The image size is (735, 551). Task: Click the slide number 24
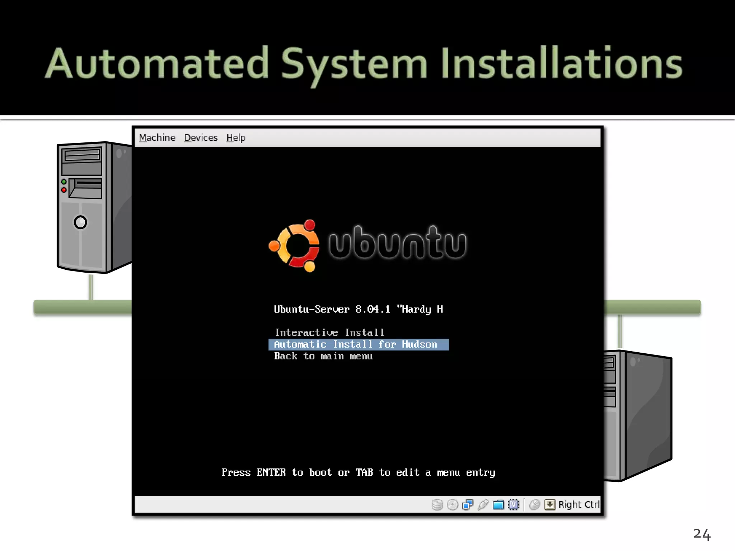(x=702, y=534)
